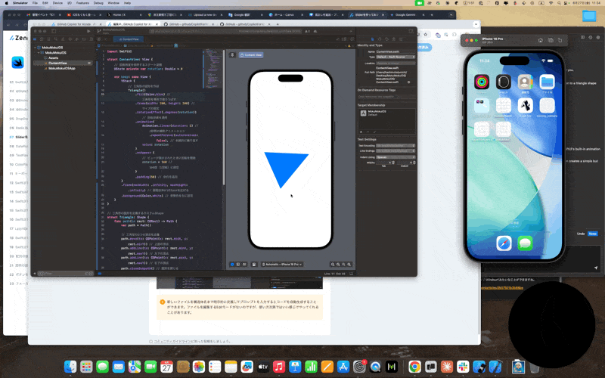Click the code minimap in editor
The height and width of the screenshot is (378, 605).
pos(213,69)
